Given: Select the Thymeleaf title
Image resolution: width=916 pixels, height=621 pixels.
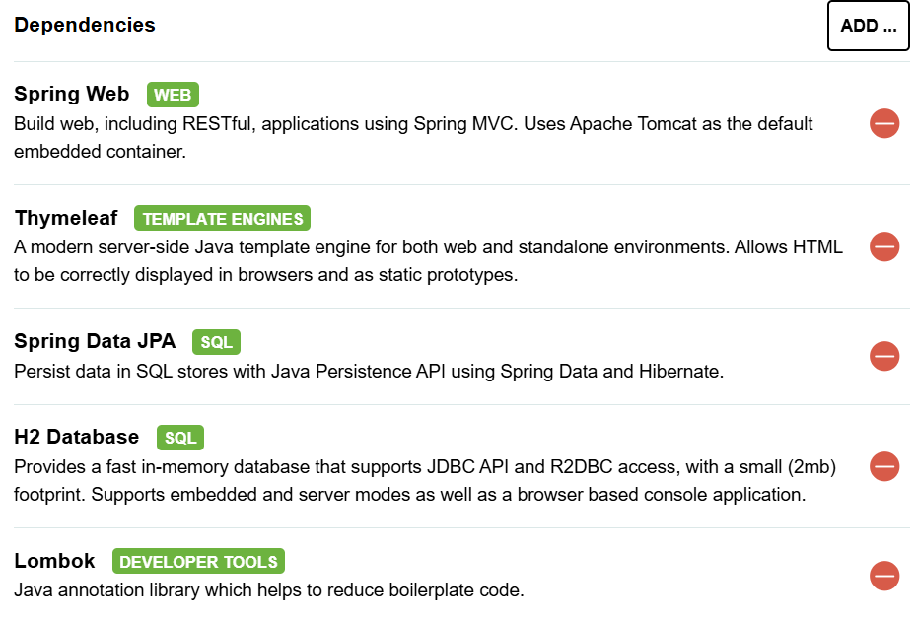Looking at the screenshot, I should click(x=65, y=218).
